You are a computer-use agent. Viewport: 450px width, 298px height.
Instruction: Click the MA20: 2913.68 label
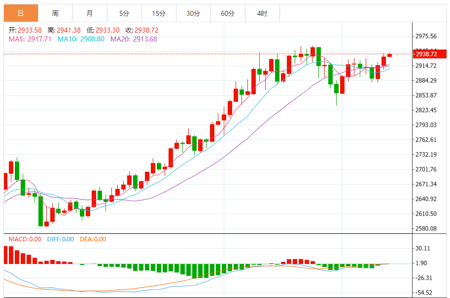134,39
